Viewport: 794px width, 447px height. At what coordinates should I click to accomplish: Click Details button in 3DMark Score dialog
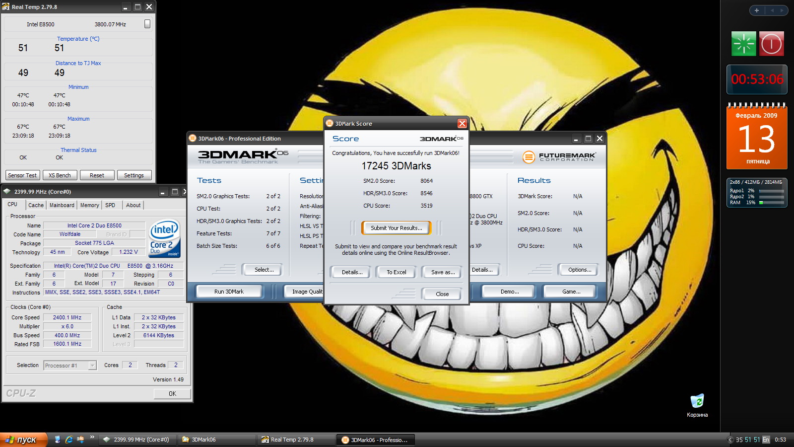[352, 272]
